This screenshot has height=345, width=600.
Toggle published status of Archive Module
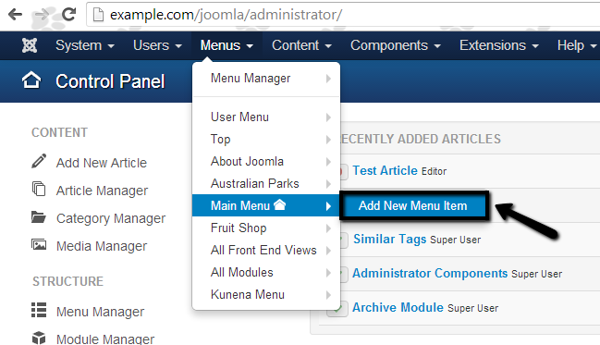coord(337,309)
